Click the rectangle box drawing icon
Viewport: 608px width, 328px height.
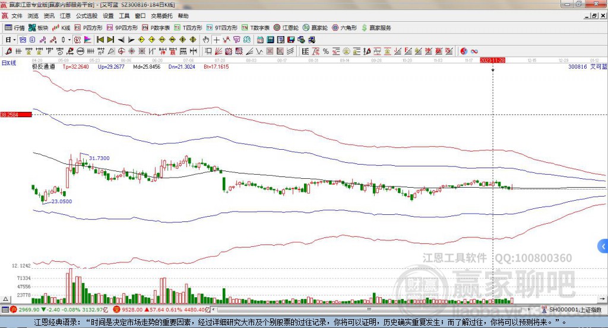[208, 51]
